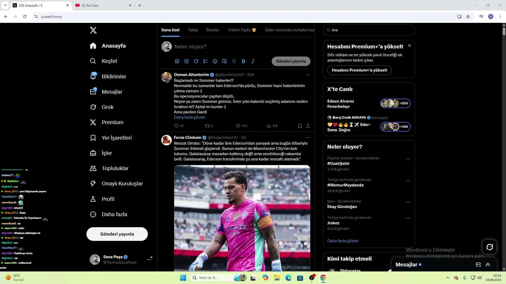Open Bildirimler notifications
Image resolution: width=506 pixels, height=284 pixels.
(108, 77)
